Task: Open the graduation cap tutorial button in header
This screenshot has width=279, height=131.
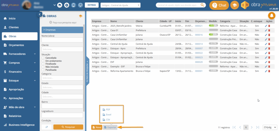Action: (x=235, y=5)
